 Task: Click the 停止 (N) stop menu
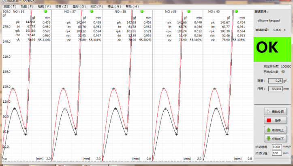114,6
